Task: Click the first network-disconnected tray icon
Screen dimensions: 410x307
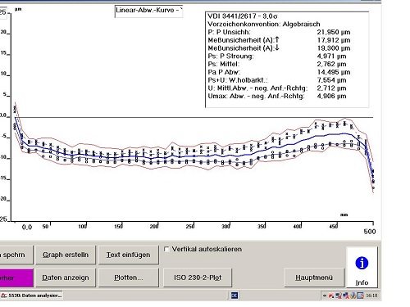Action: pos(339,296)
